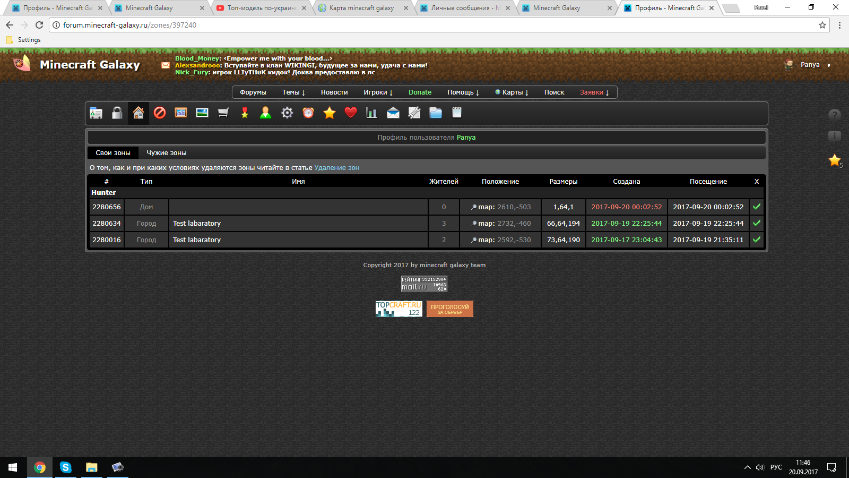Image resolution: width=849 pixels, height=478 pixels.
Task: Toggle green checkmark for zone 2280656
Action: pos(757,207)
